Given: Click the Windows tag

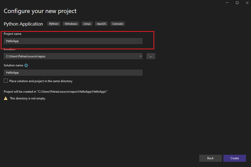Looking at the screenshot, I should tap(71, 24).
